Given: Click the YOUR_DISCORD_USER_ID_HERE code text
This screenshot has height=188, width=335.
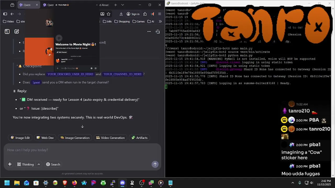Looking at the screenshot, I should pyautogui.click(x=70, y=74).
